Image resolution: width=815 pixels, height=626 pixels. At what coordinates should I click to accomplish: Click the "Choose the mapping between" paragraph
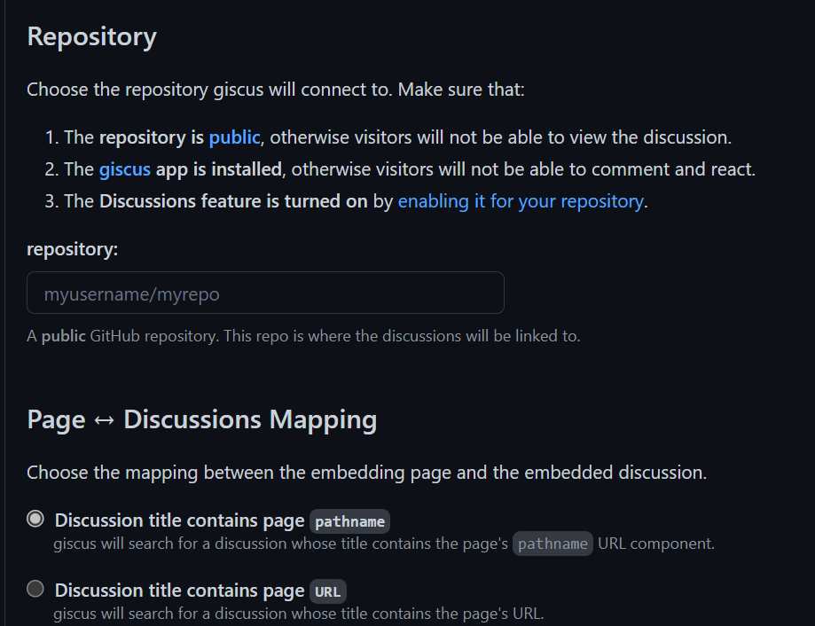pos(366,473)
